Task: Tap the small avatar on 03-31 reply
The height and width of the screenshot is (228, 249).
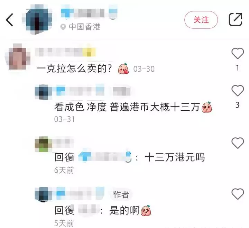Action: coord(43,92)
